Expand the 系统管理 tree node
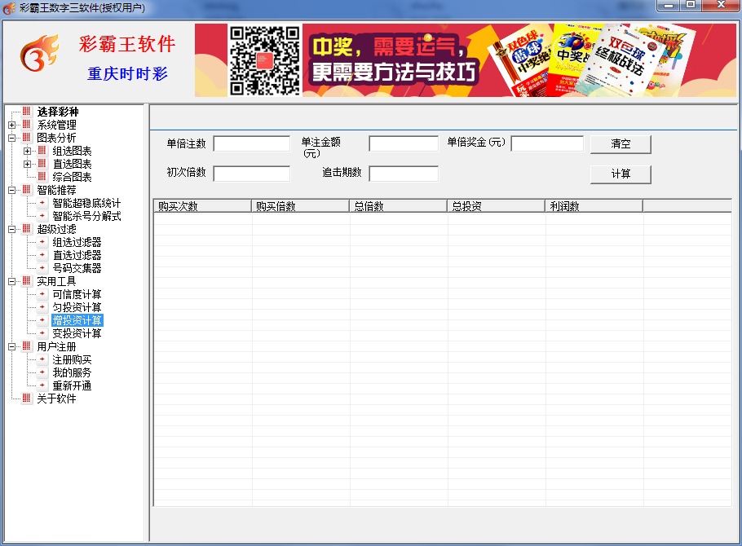Image resolution: width=742 pixels, height=546 pixels. pyautogui.click(x=11, y=125)
